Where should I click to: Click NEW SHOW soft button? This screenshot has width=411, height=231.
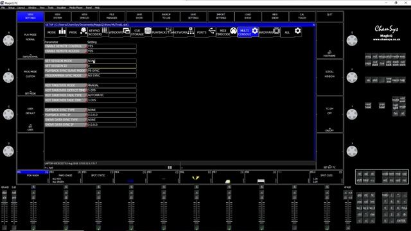pyautogui.click(x=275, y=17)
